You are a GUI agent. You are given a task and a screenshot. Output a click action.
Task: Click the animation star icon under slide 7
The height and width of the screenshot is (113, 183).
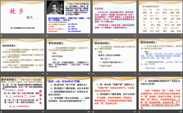tap(93, 74)
